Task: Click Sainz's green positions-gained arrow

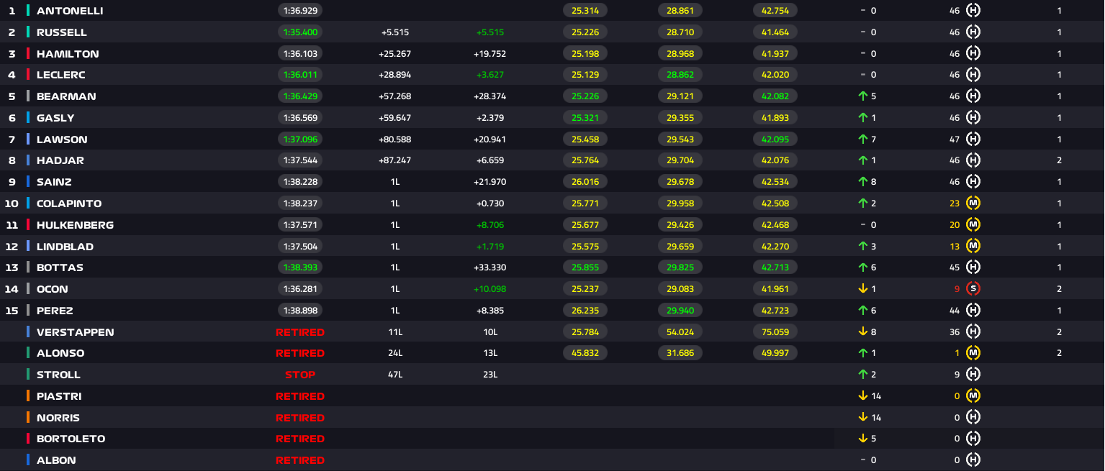Action: [862, 182]
